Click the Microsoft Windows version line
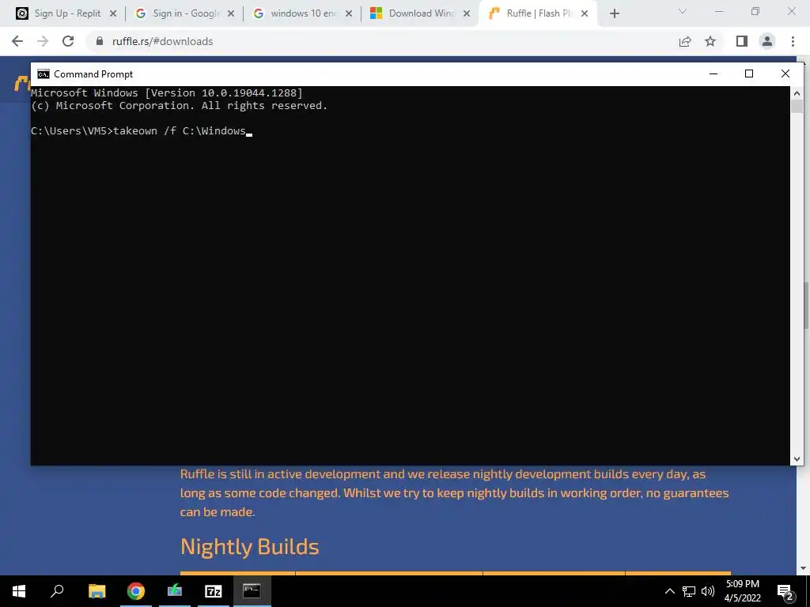Image resolution: width=810 pixels, height=607 pixels. (167, 93)
